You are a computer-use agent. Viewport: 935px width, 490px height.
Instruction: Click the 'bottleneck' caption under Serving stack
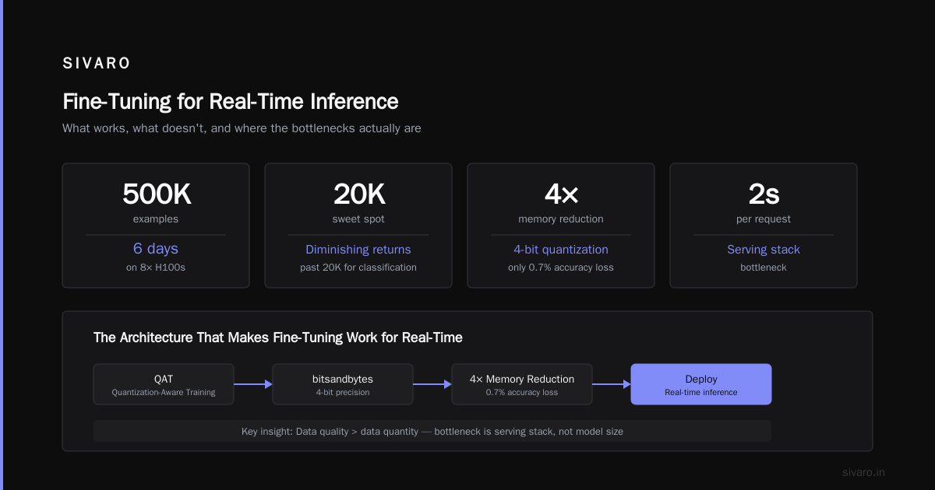(764, 268)
